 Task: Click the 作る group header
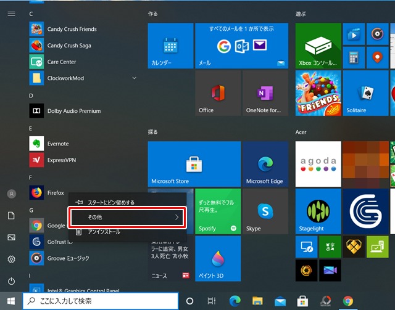click(153, 14)
